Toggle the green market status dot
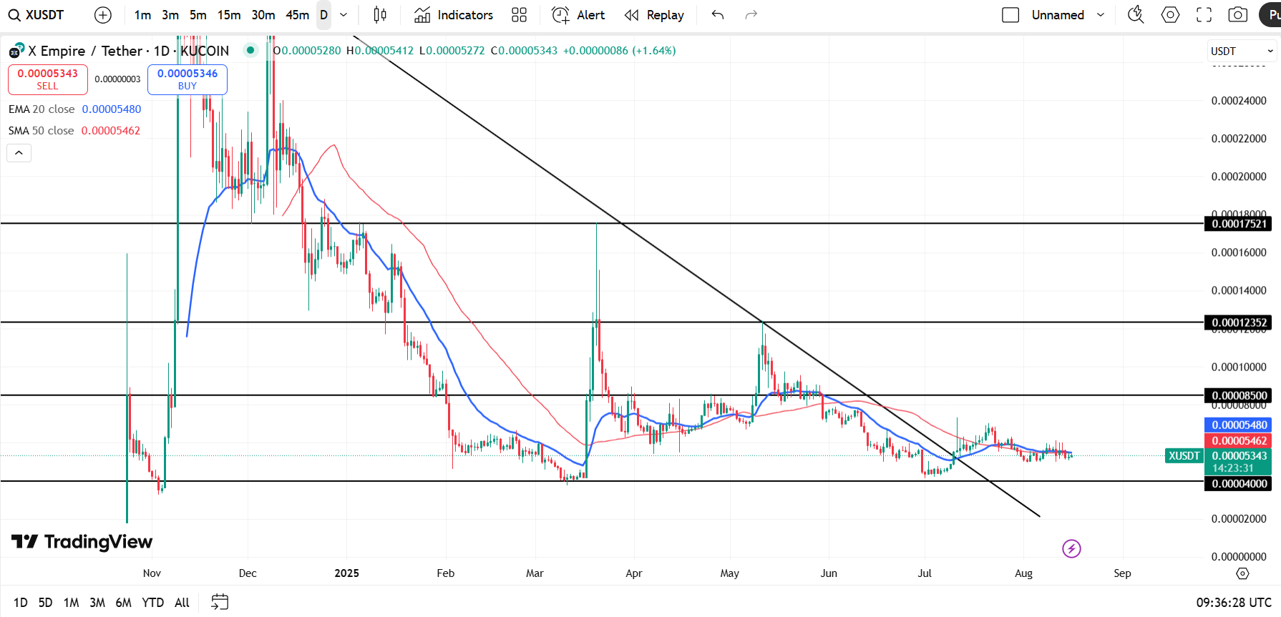This screenshot has height=617, width=1281. click(x=250, y=50)
